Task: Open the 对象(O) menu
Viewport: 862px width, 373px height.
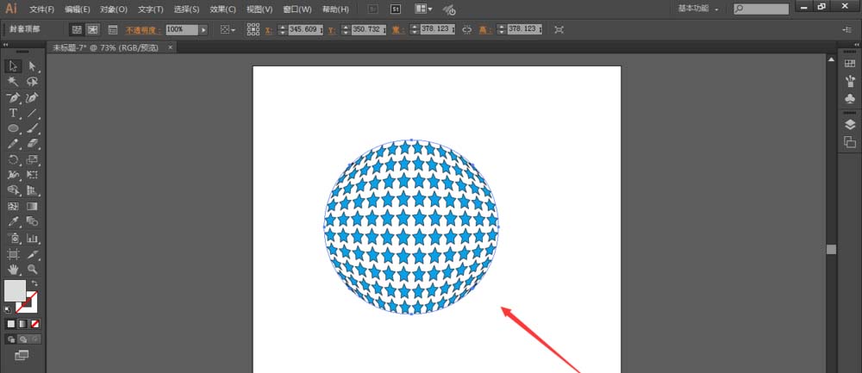Action: coord(114,9)
